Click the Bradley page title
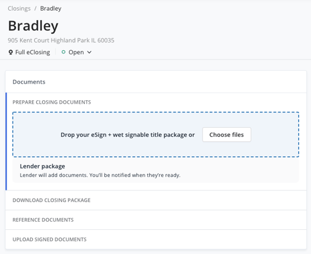 click(33, 26)
